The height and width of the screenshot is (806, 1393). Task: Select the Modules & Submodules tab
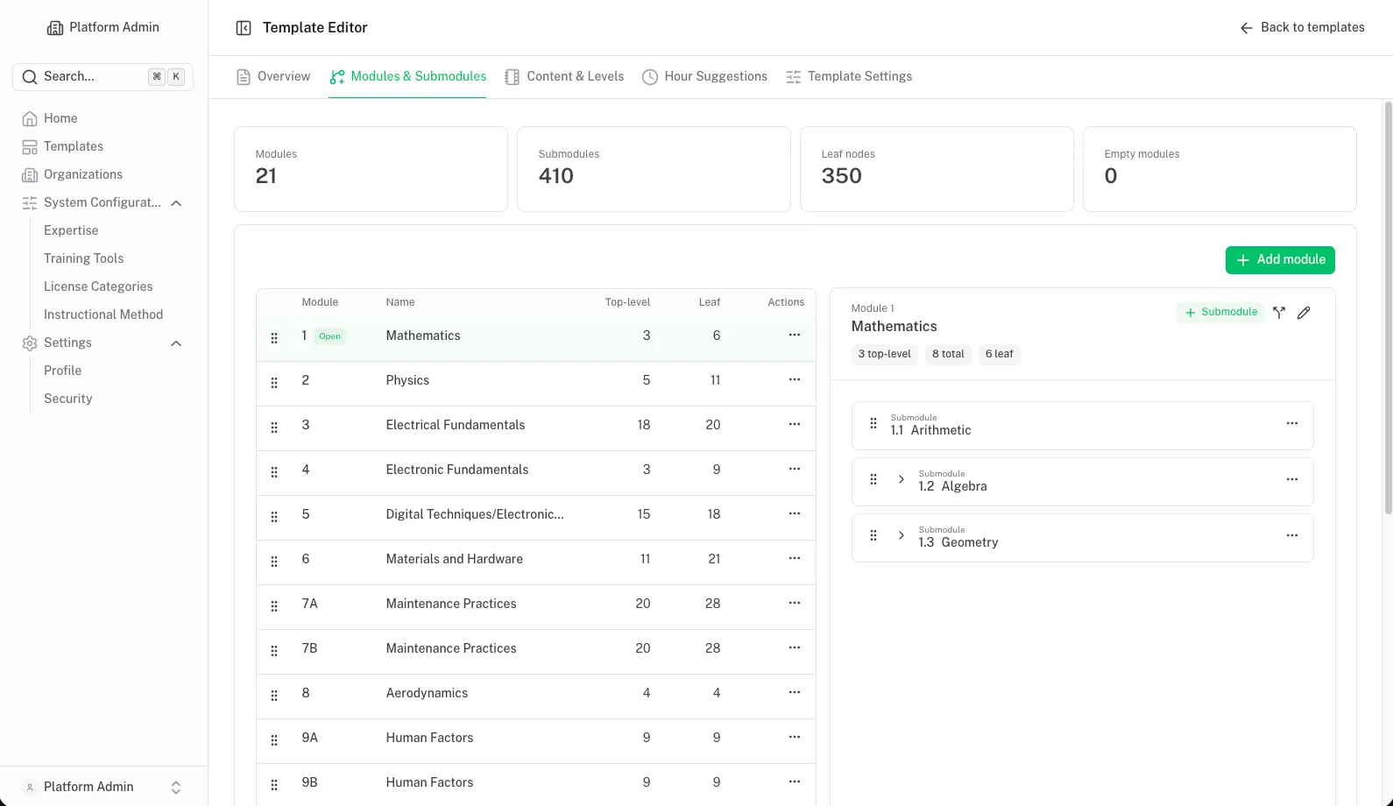(x=407, y=77)
